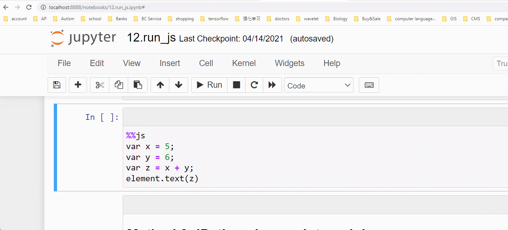Open the View menu

click(x=131, y=63)
